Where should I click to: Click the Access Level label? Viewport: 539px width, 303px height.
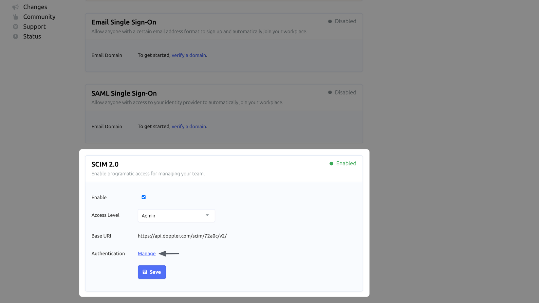(105, 215)
